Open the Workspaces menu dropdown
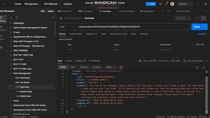The image size is (210, 118). [32, 4]
